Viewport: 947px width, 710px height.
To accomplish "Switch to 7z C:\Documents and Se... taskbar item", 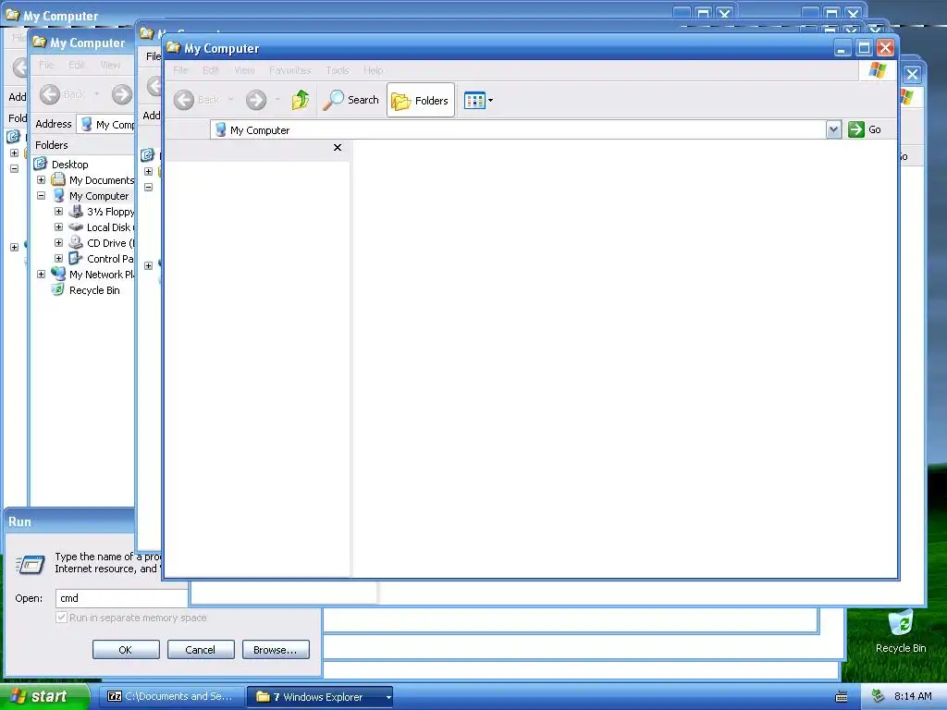I will tap(173, 697).
